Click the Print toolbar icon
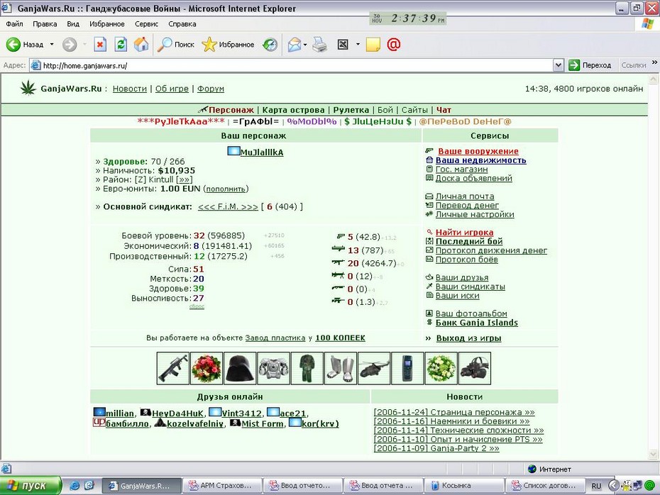Screen dimensions: 660x495 coord(320,44)
